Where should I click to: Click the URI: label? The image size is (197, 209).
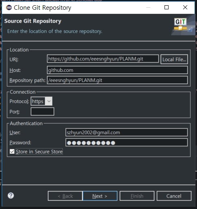tap(14, 59)
